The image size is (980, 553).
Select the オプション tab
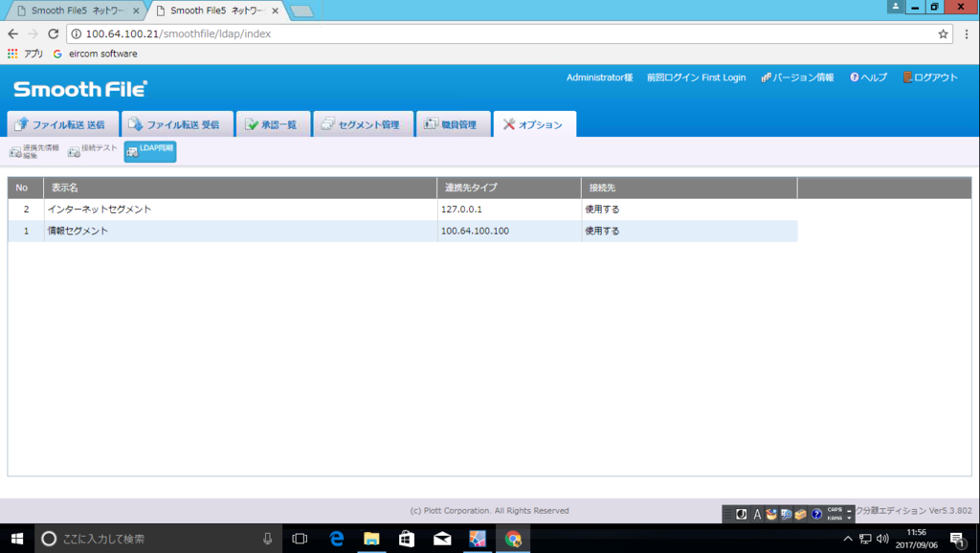tap(534, 124)
